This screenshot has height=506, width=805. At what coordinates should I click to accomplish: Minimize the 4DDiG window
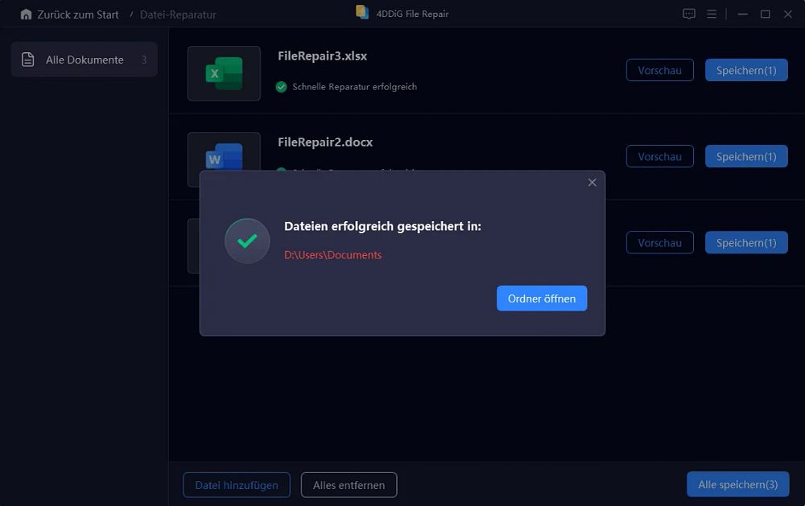pyautogui.click(x=742, y=14)
